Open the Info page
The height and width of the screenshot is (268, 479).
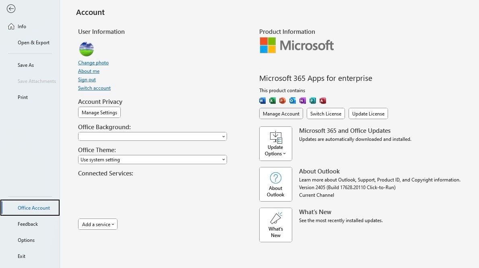(30, 27)
